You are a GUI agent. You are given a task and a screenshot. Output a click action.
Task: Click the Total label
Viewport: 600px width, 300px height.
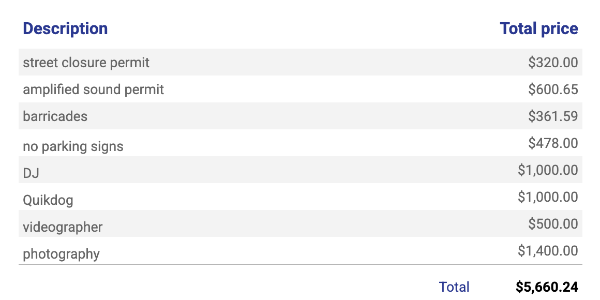pos(454,287)
